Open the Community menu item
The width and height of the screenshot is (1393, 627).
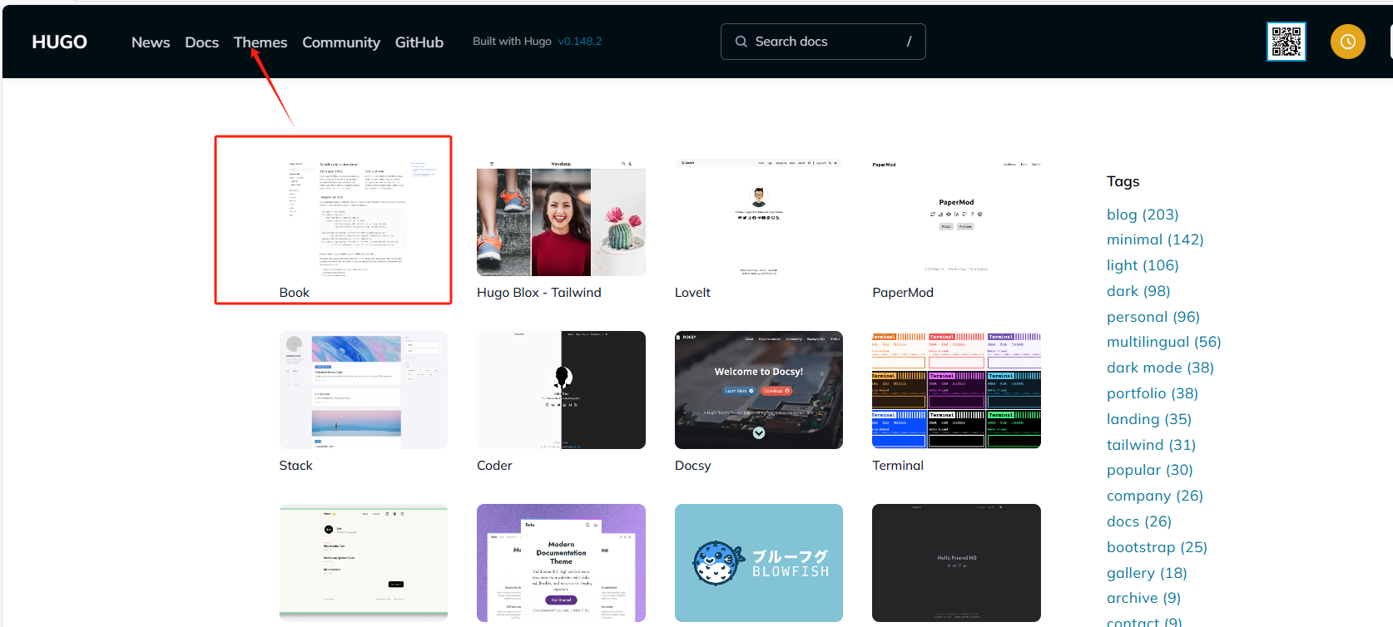pyautogui.click(x=341, y=42)
